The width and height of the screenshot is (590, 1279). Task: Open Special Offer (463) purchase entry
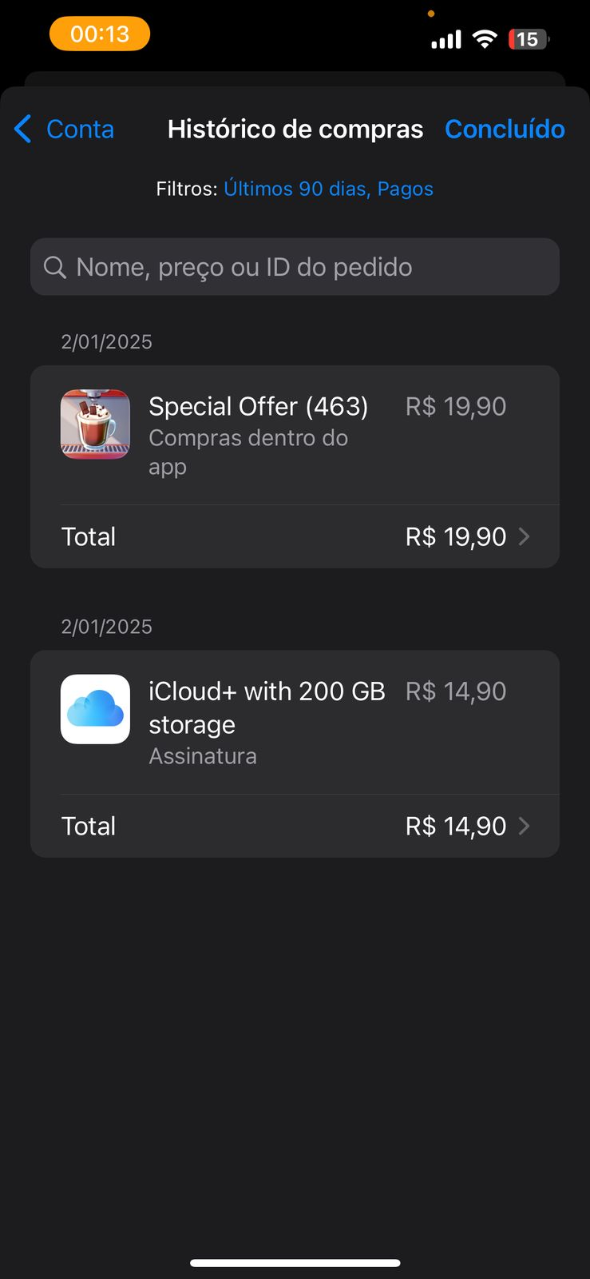point(259,407)
